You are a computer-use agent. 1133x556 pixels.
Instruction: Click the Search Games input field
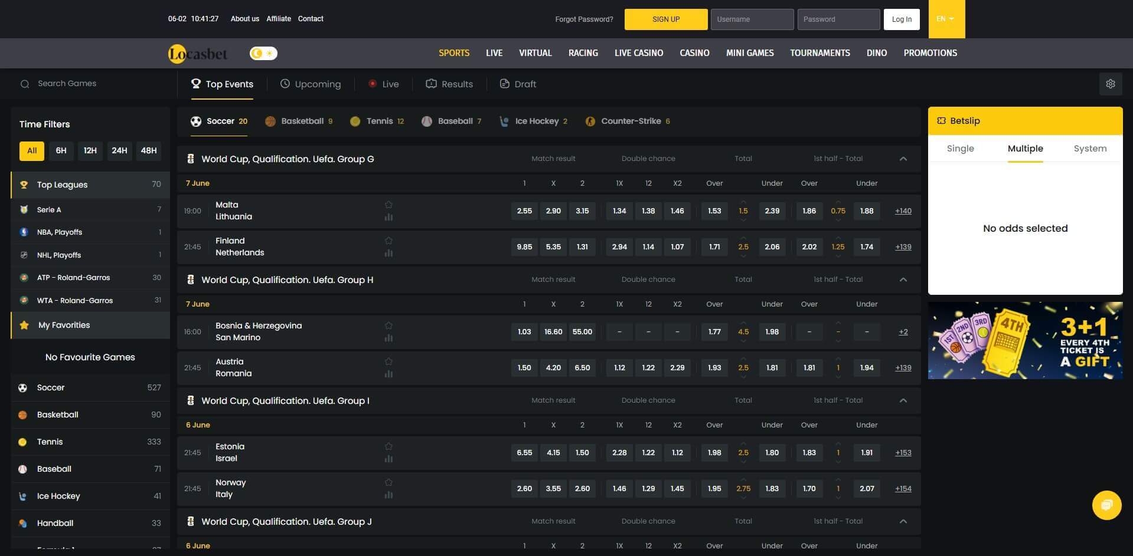pos(94,84)
